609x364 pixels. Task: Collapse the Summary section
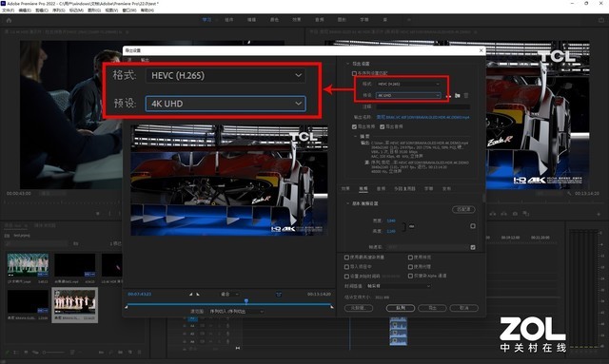point(355,137)
